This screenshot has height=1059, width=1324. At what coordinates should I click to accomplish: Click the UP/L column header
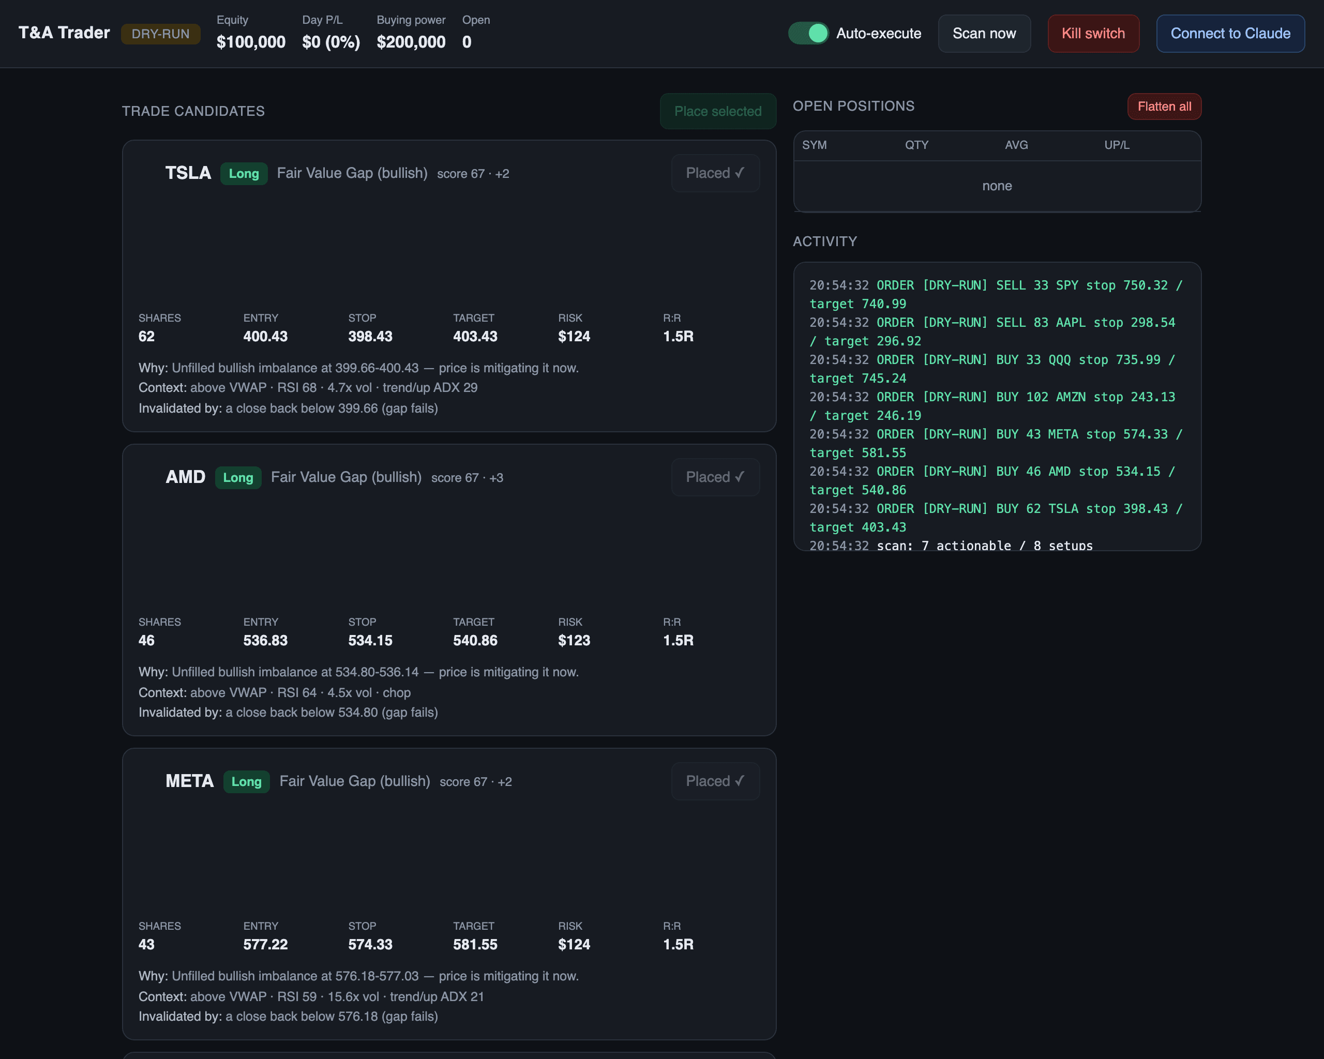[x=1117, y=145]
